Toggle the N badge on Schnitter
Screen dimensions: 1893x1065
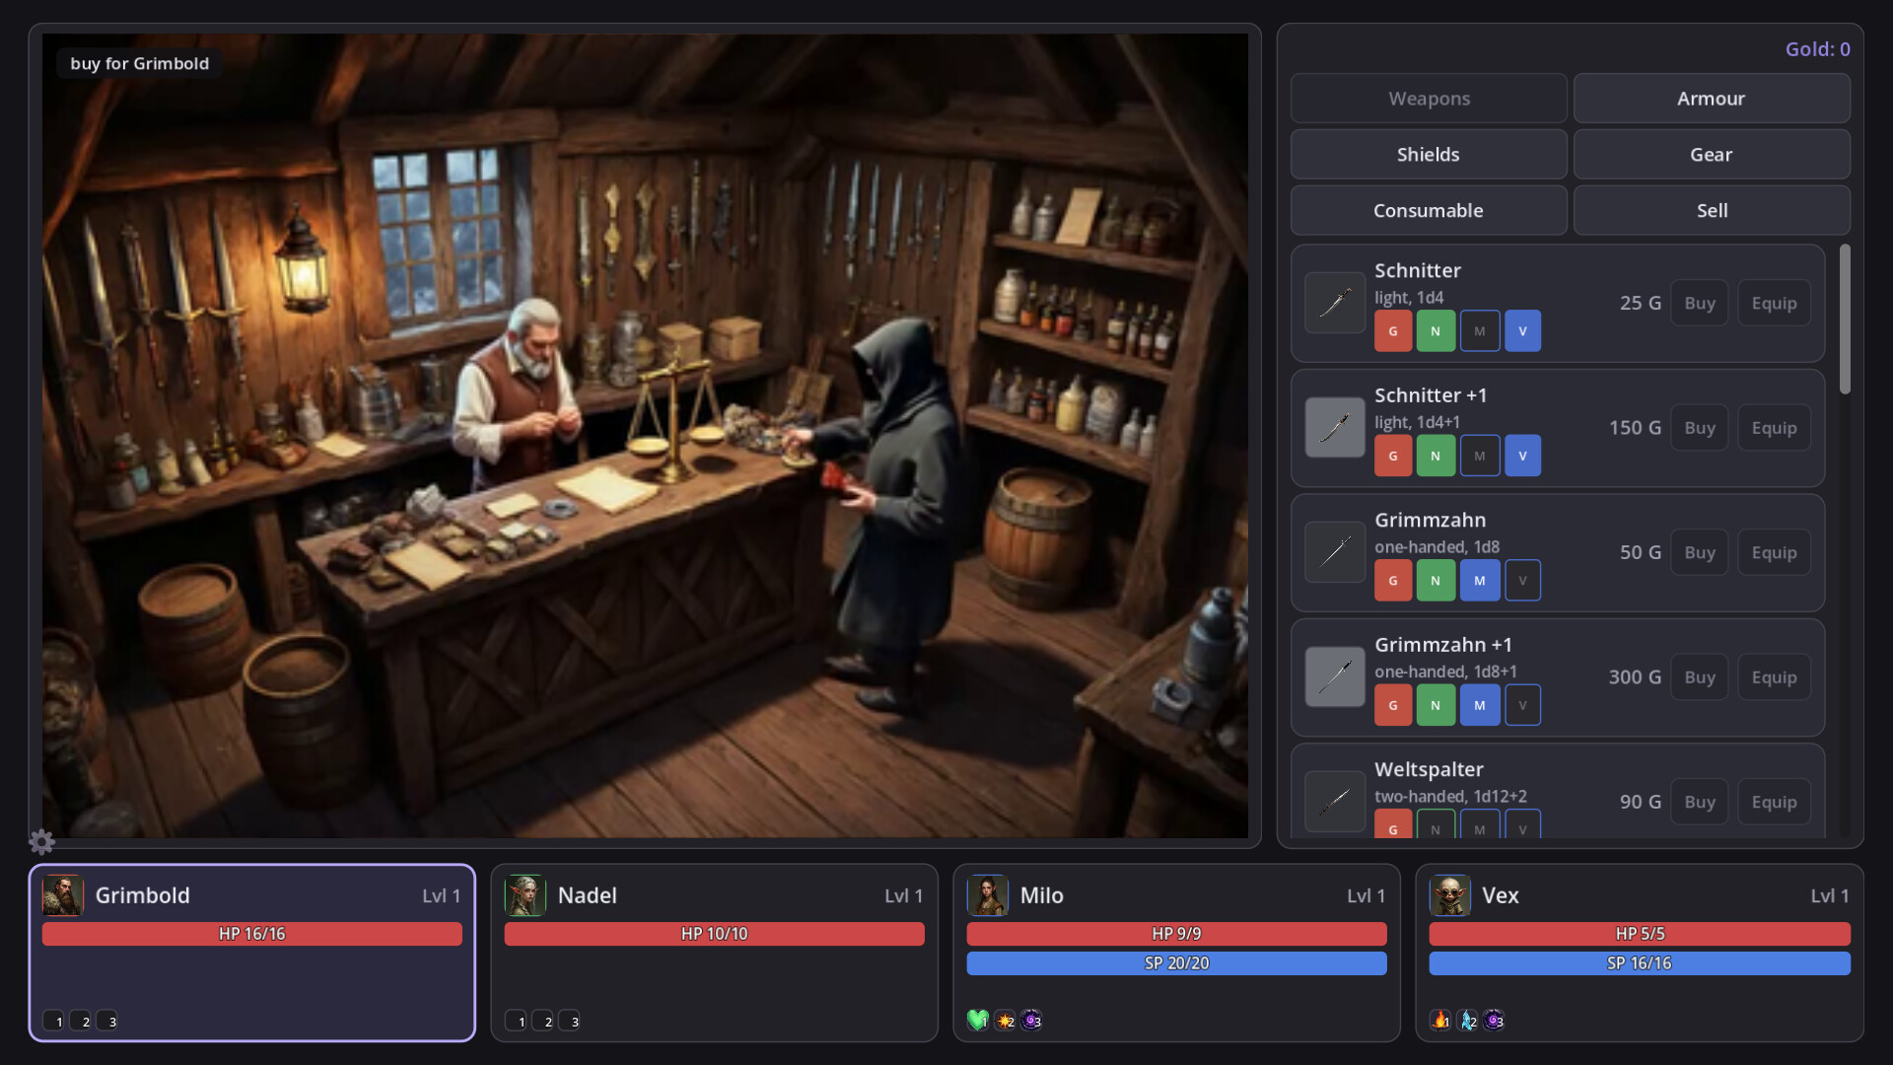(1436, 331)
